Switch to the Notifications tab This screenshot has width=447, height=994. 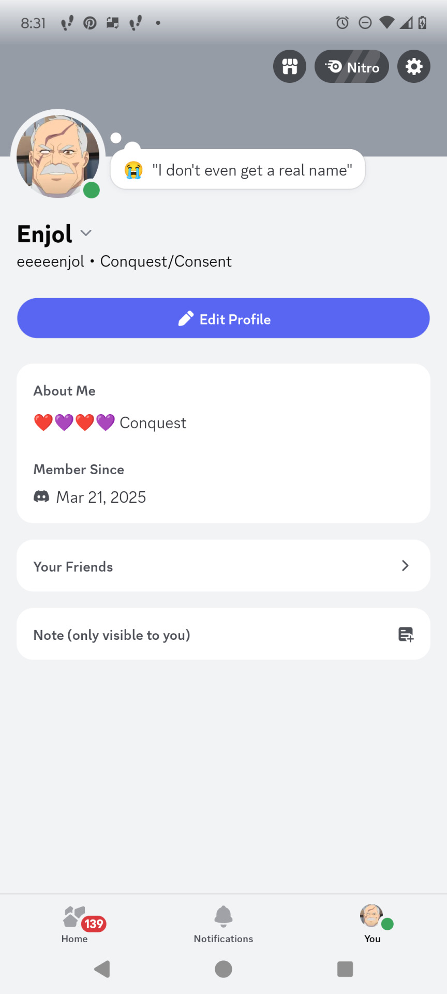click(224, 925)
